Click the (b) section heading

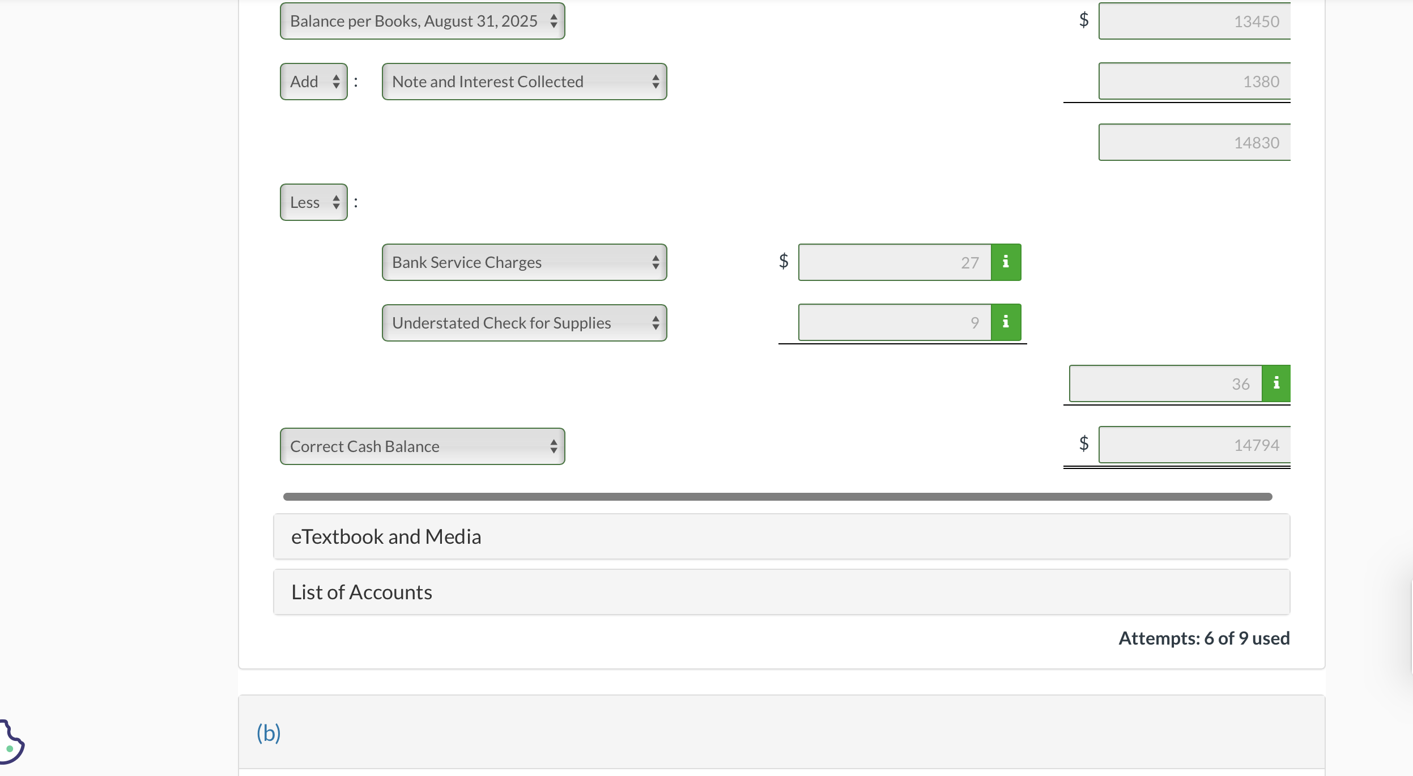tap(268, 732)
